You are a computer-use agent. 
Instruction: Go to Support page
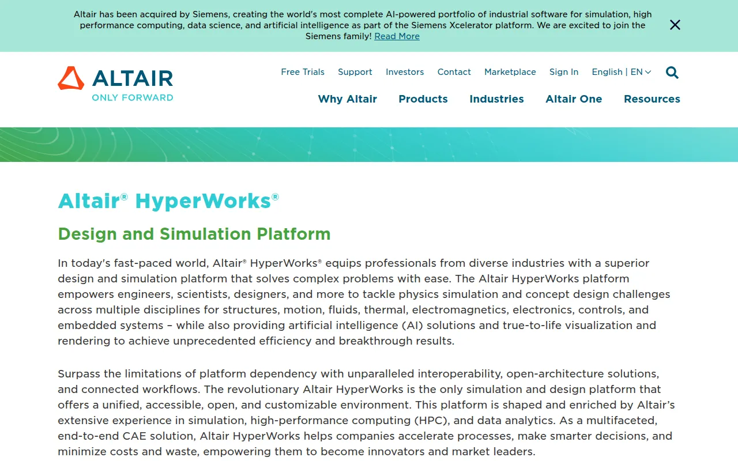[x=355, y=72]
